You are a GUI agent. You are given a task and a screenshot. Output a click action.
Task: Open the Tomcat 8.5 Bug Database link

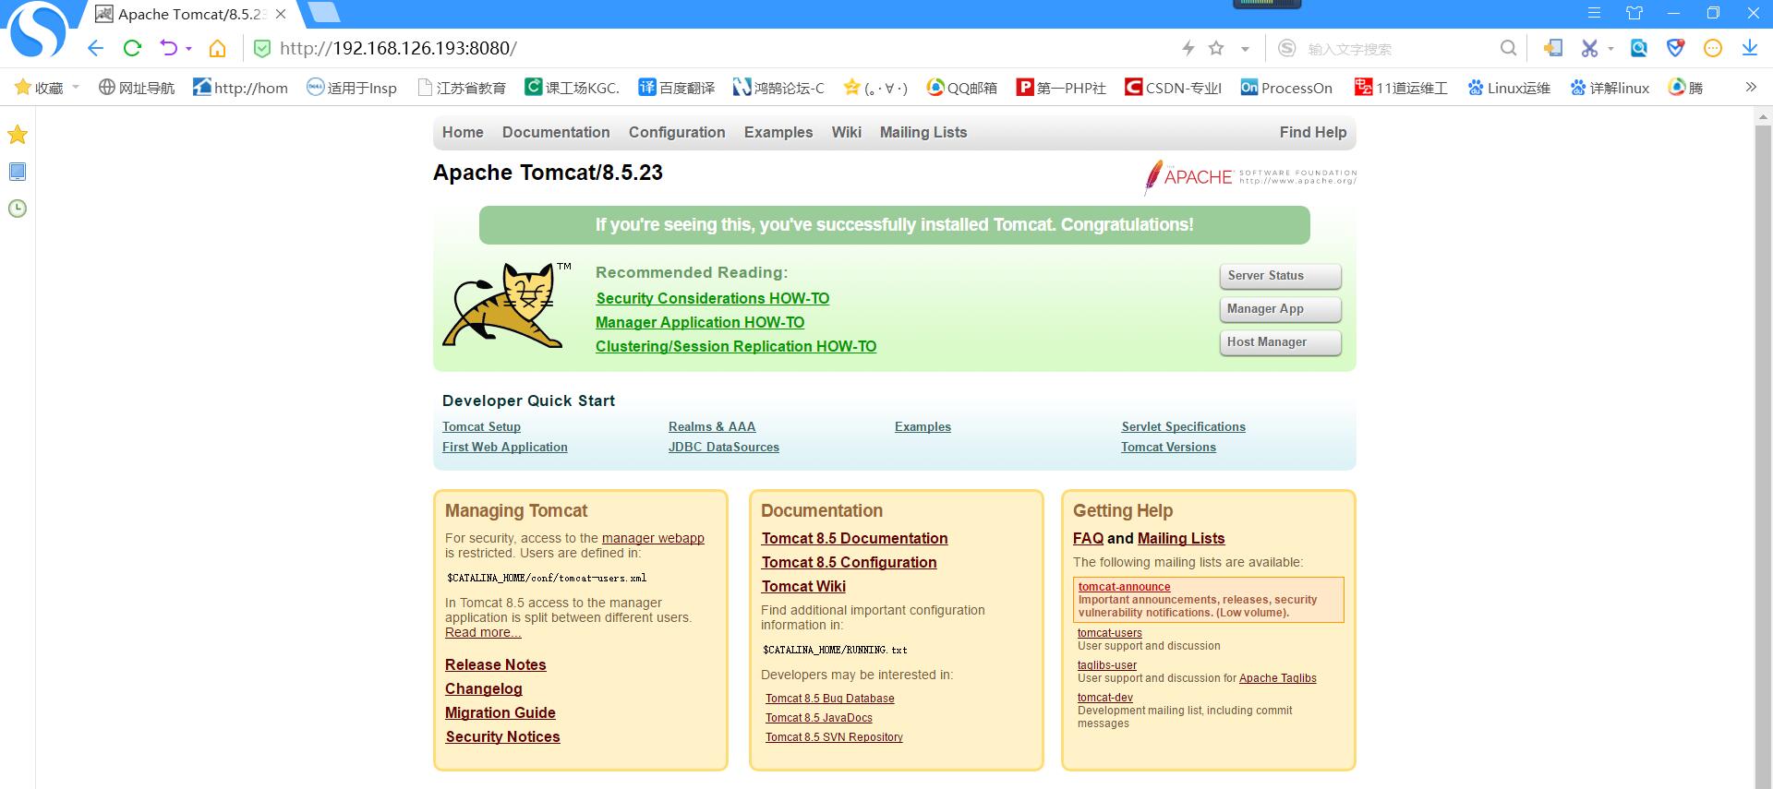tap(830, 699)
